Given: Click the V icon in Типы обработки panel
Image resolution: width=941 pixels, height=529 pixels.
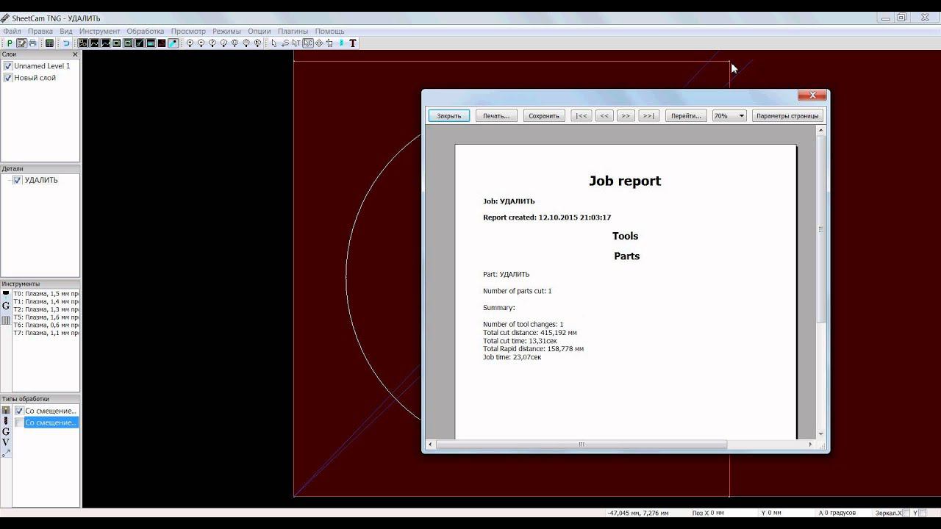Looking at the screenshot, I should [6, 442].
